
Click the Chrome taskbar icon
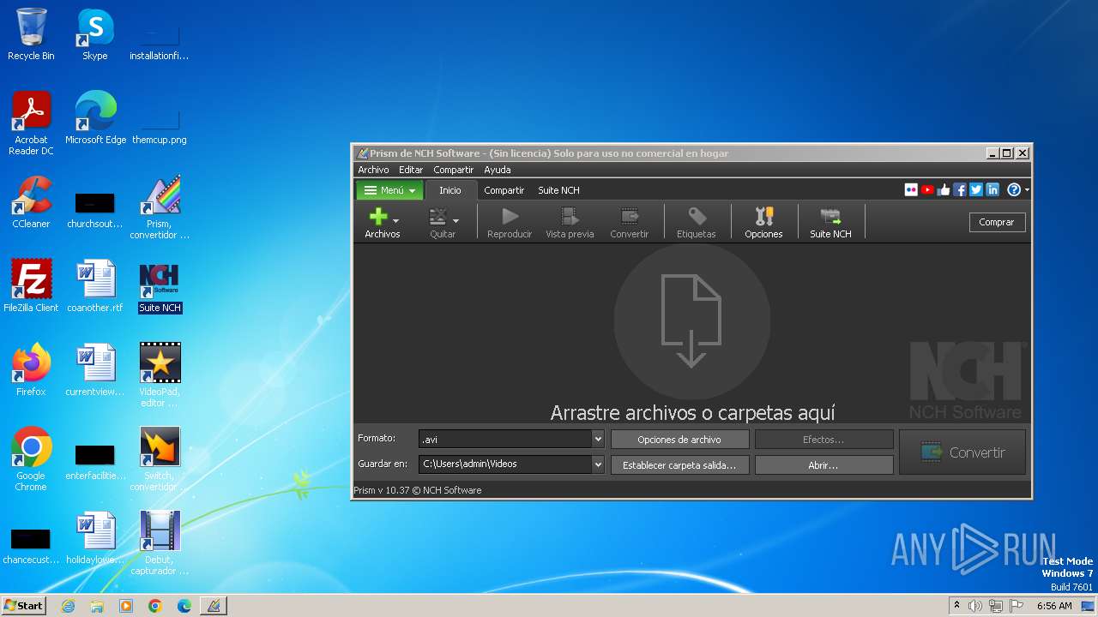click(x=154, y=606)
